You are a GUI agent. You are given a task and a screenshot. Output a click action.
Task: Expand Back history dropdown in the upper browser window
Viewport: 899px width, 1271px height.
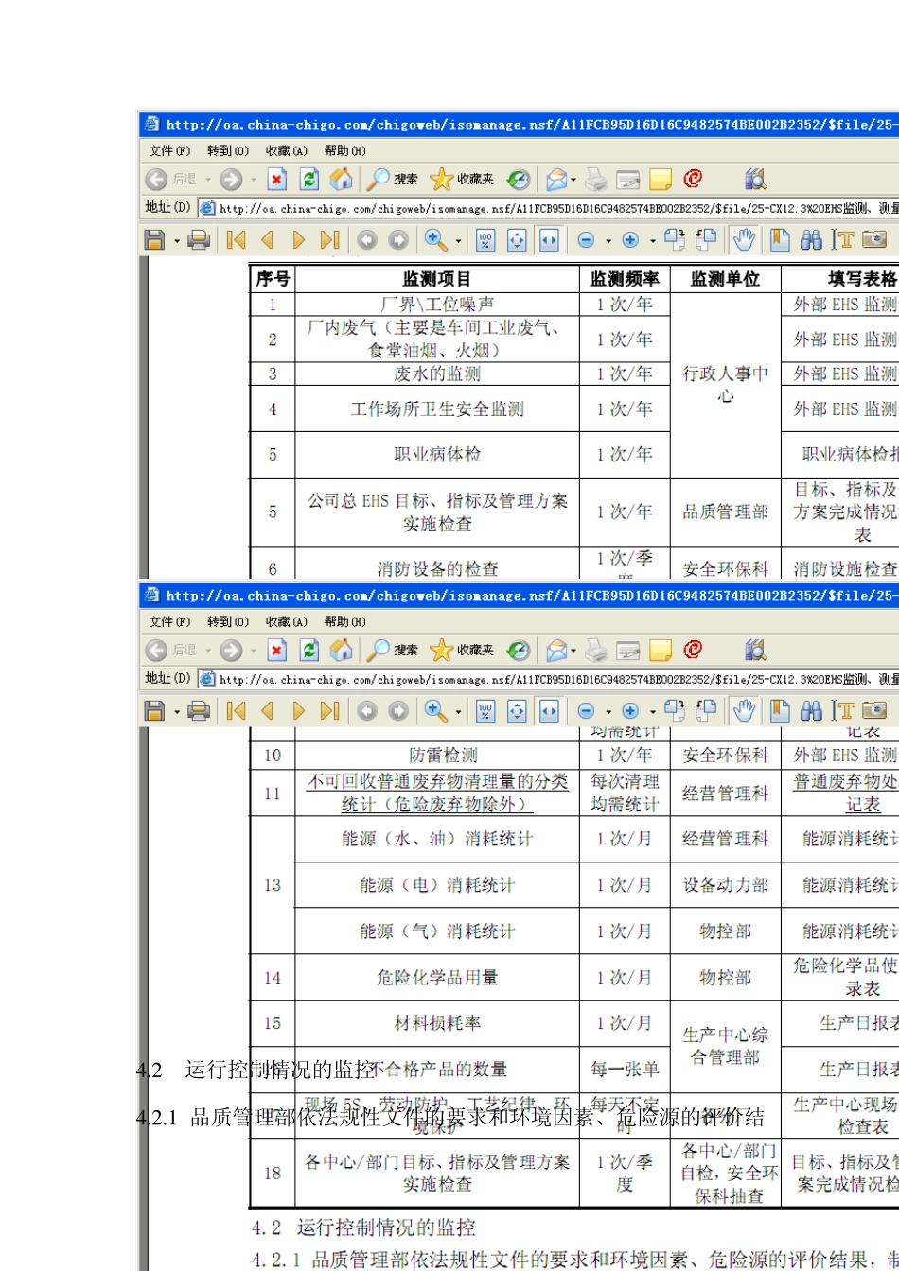coord(207,180)
